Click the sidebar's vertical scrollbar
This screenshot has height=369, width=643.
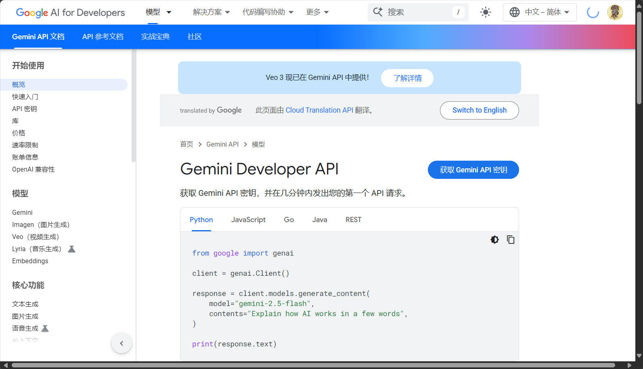(x=134, y=106)
